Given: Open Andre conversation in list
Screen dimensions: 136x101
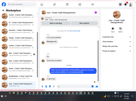Looking at the screenshot, I should pos(18,70).
